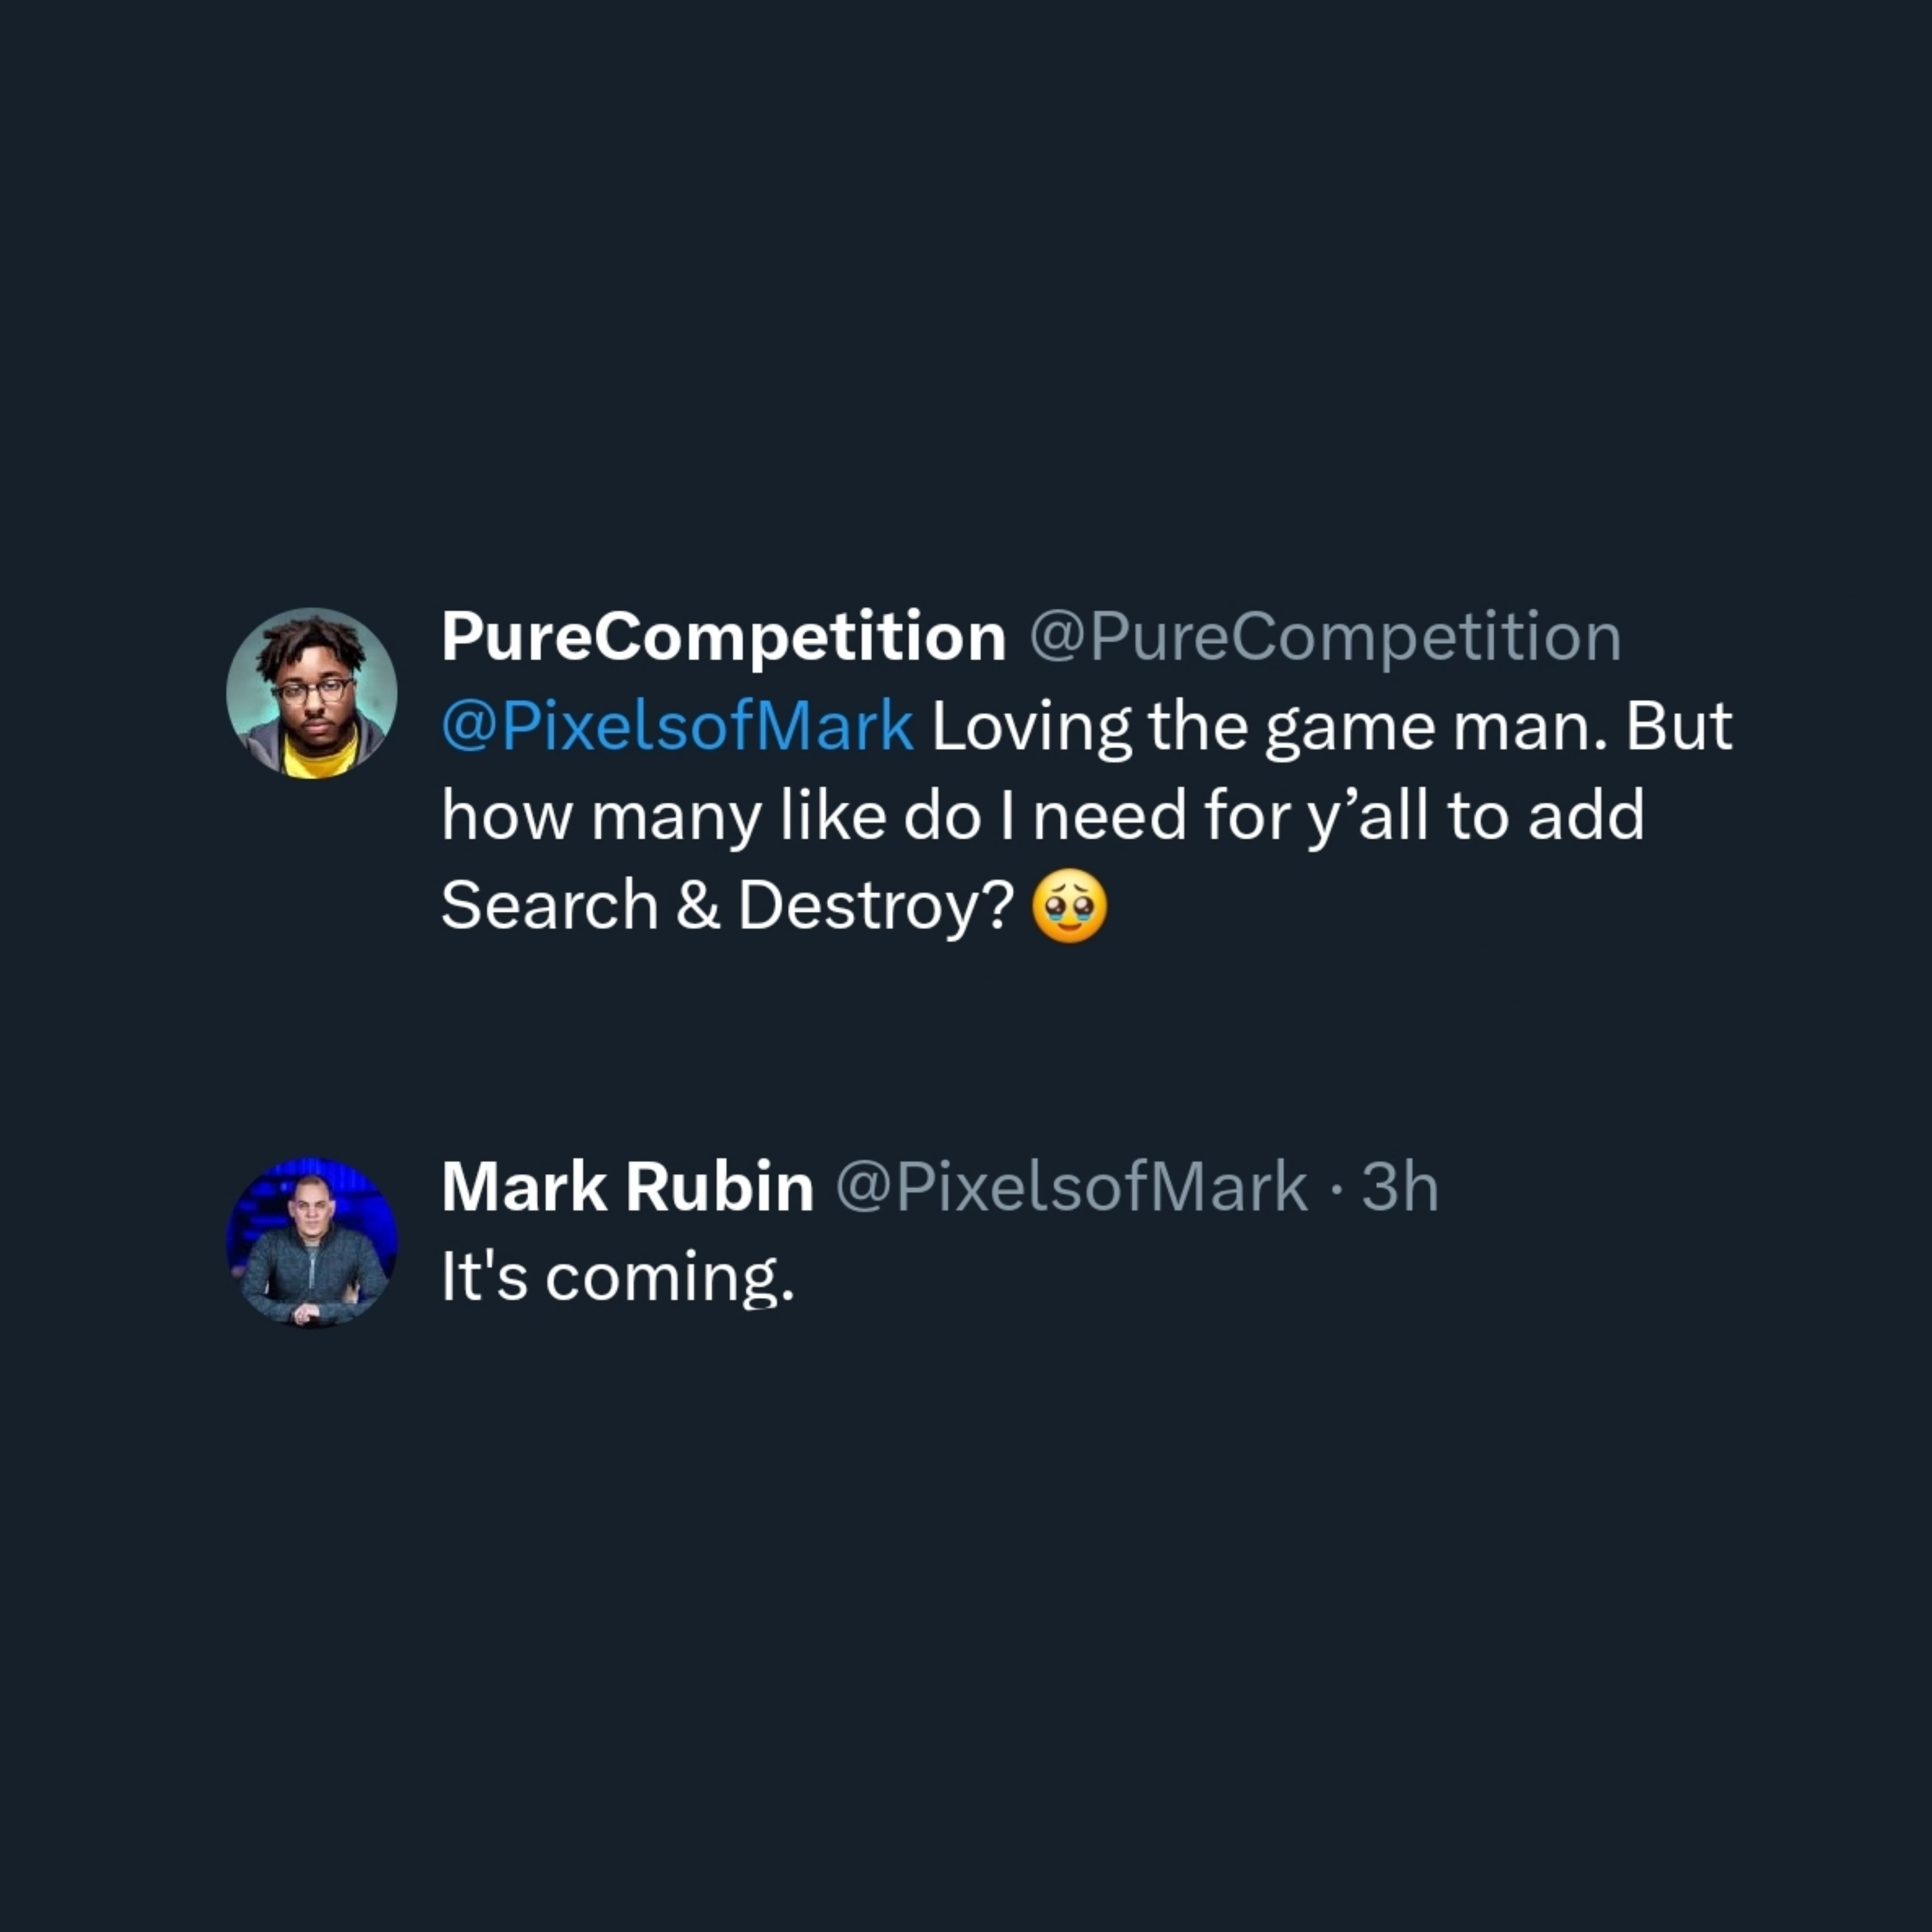Click the pleading face emoji
This screenshot has width=1932, height=1932.
(x=1069, y=906)
